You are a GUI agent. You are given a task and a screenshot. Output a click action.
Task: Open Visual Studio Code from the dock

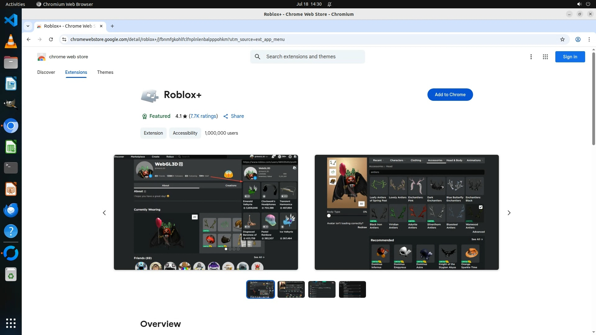tap(11, 20)
